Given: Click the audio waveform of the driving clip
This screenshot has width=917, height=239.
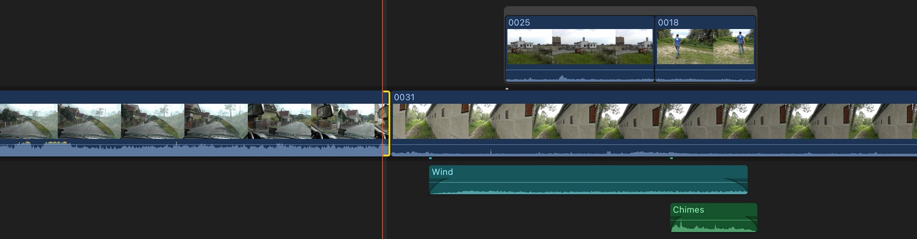Looking at the screenshot, I should [x=188, y=149].
